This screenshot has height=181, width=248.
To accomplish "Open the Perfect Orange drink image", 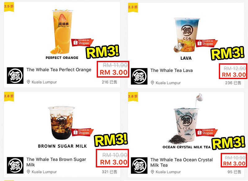I will click(62, 32).
